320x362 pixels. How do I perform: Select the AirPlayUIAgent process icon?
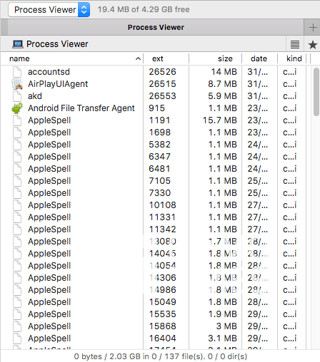[x=17, y=84]
